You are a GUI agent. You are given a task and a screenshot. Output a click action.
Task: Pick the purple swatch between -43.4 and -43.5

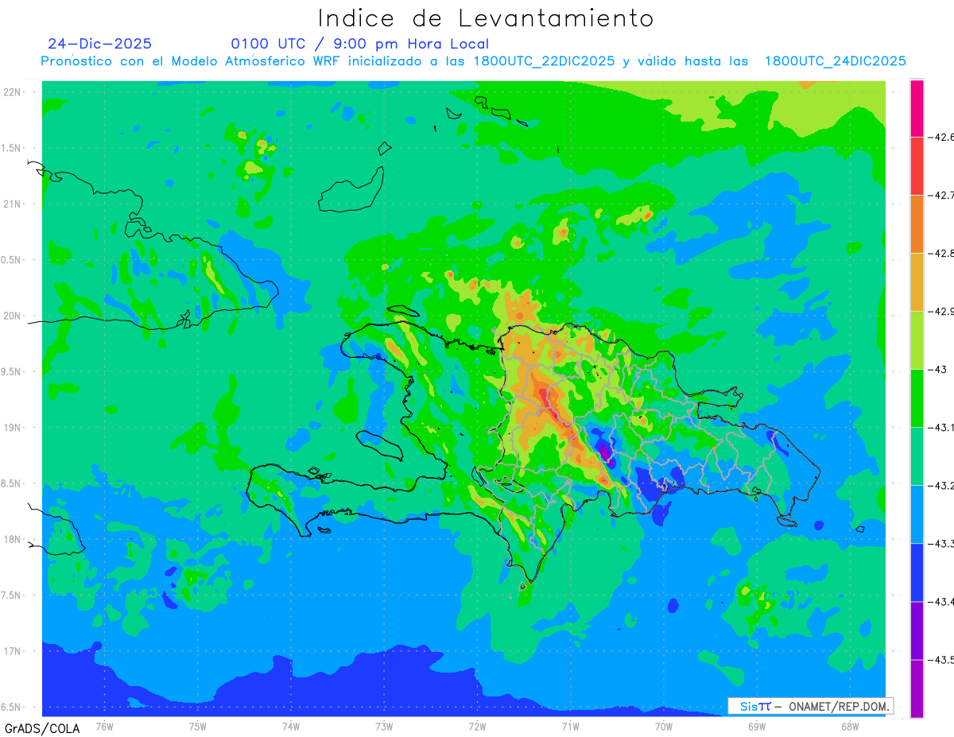[917, 630]
